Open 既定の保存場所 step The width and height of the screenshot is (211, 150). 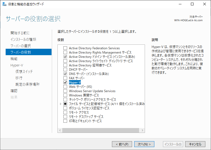tap(27, 84)
